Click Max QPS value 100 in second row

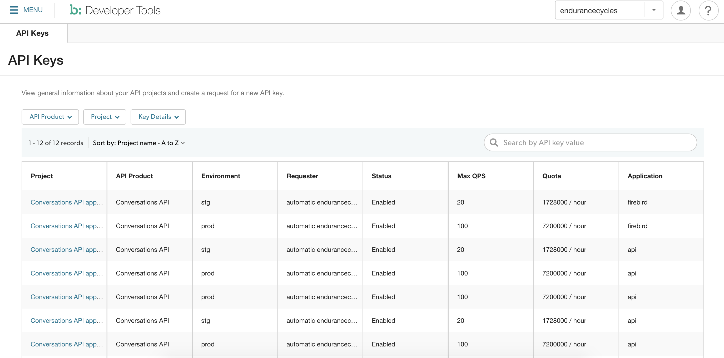click(462, 226)
